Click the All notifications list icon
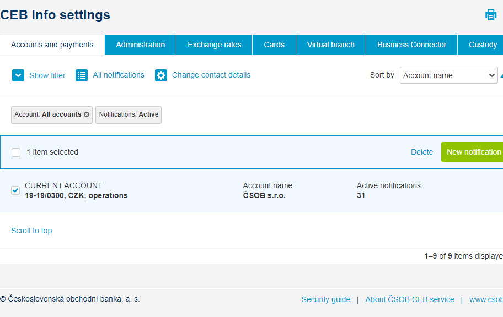Screen dimensions: 503x317 click(82, 75)
